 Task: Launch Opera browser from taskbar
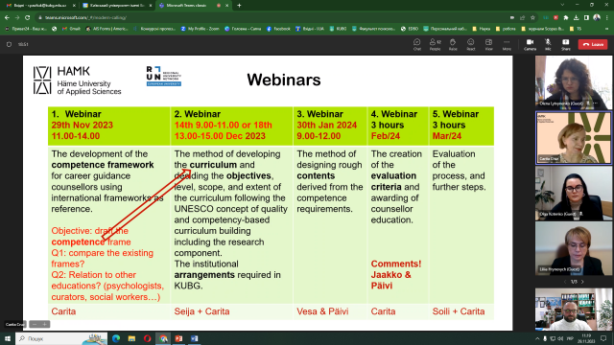point(147,338)
